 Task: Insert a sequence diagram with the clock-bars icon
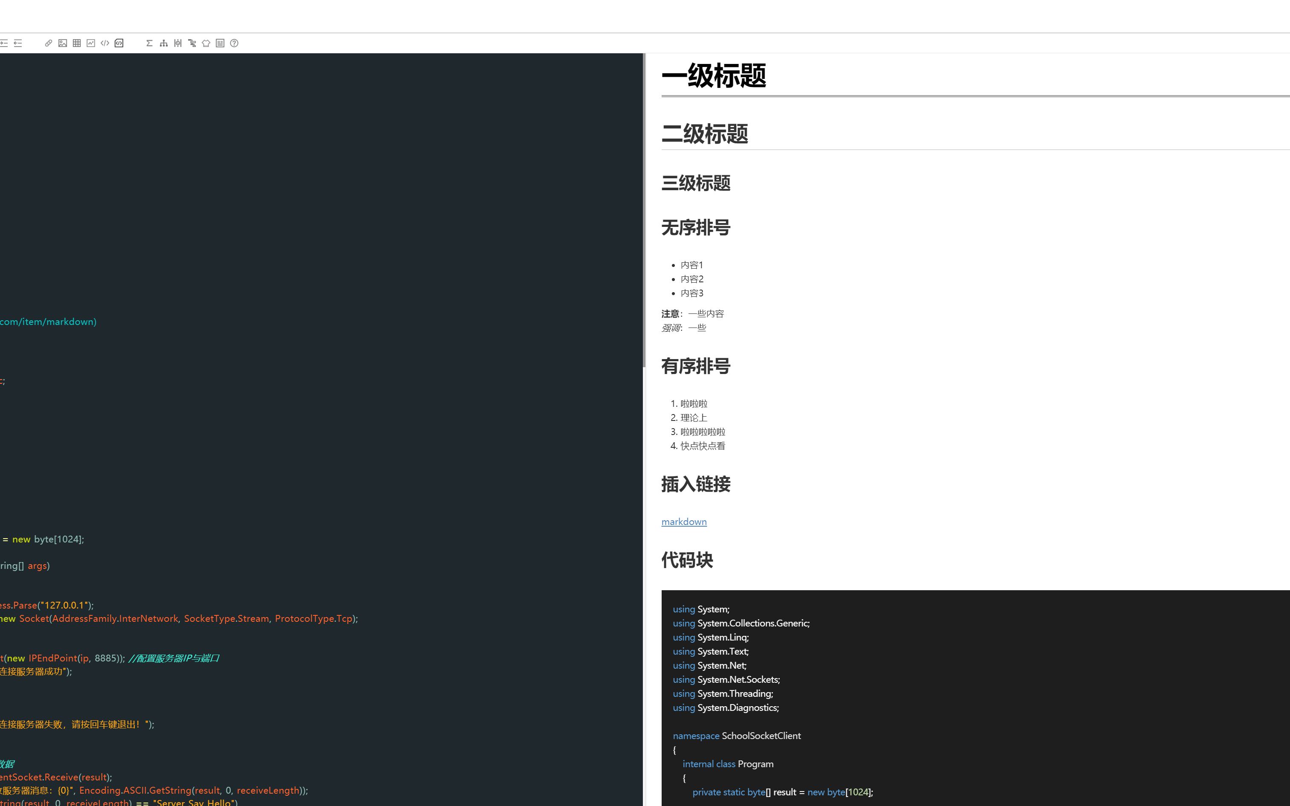coord(177,43)
